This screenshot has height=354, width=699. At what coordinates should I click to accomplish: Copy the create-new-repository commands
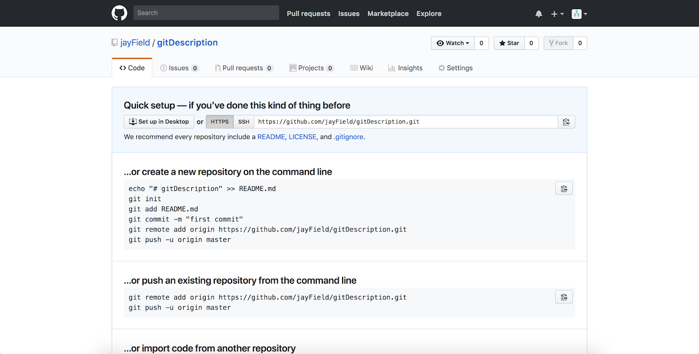pos(564,189)
